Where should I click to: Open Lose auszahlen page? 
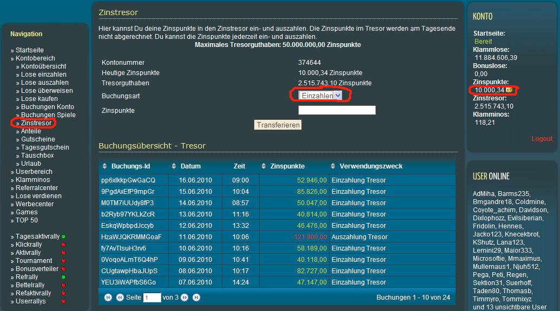pos(45,82)
